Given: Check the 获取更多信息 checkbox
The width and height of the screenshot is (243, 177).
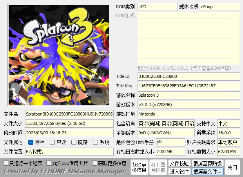Looking at the screenshot, I should click(95, 163).
